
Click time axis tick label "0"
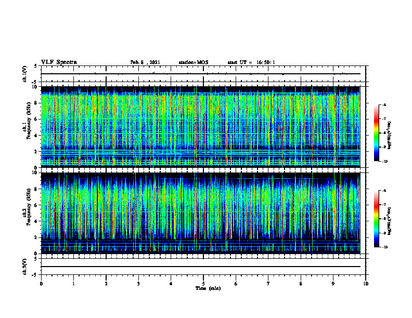pos(41,284)
